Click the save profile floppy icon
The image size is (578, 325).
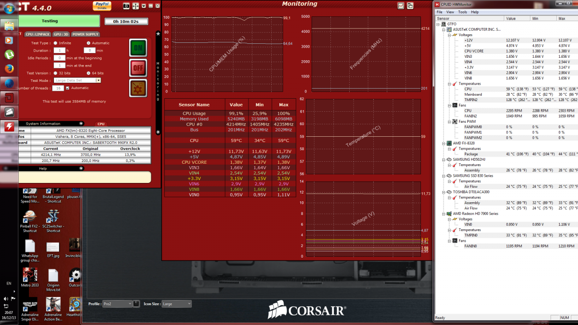(136, 303)
